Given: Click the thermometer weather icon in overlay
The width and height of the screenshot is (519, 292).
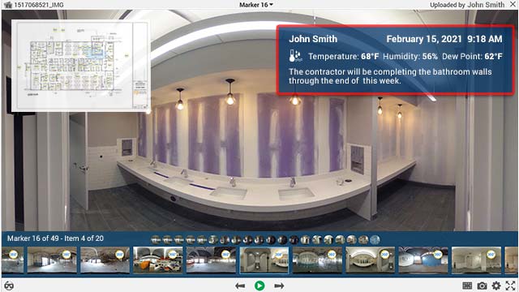Looking at the screenshot, I should [x=295, y=56].
